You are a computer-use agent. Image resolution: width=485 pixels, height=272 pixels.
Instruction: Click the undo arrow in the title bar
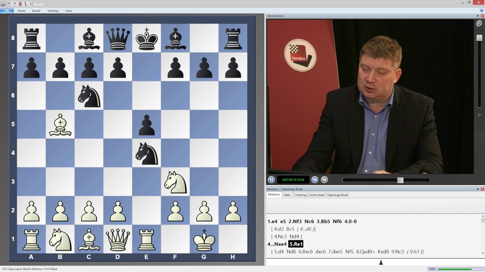[x=9, y=4]
